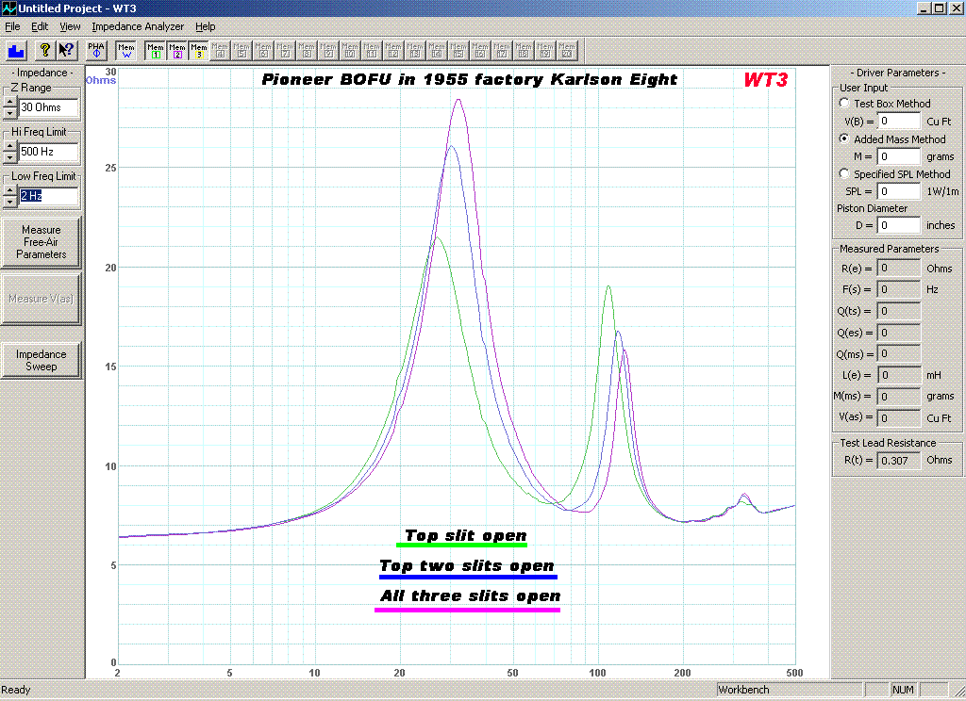Click the SPL 1W/1m input field
The height and width of the screenshot is (701, 966).
(x=899, y=191)
